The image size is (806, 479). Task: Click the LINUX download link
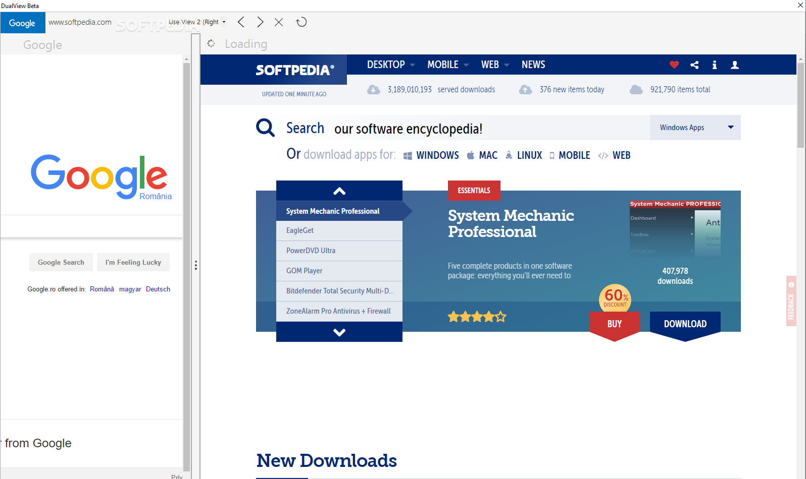[529, 155]
